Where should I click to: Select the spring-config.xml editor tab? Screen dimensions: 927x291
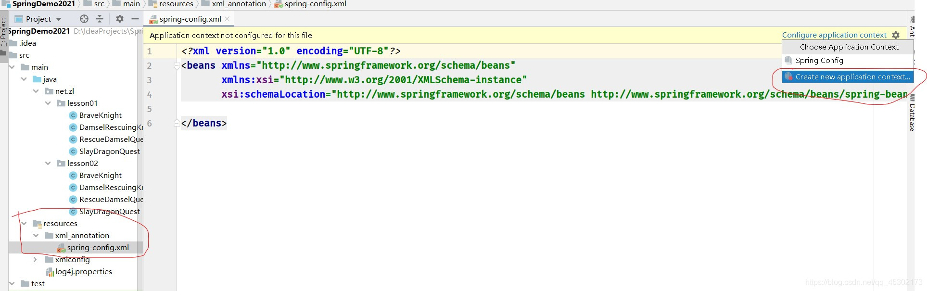pos(190,19)
